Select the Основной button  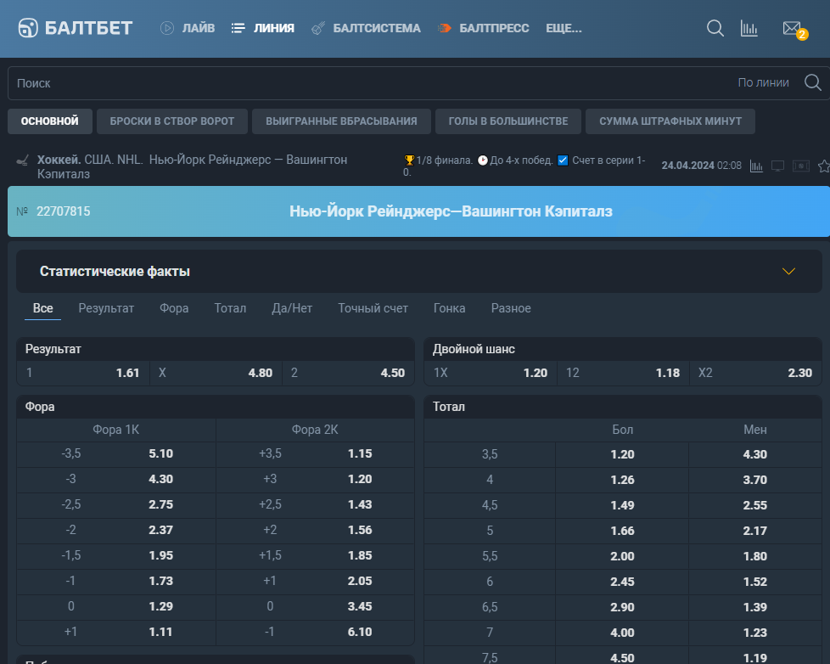pyautogui.click(x=50, y=121)
